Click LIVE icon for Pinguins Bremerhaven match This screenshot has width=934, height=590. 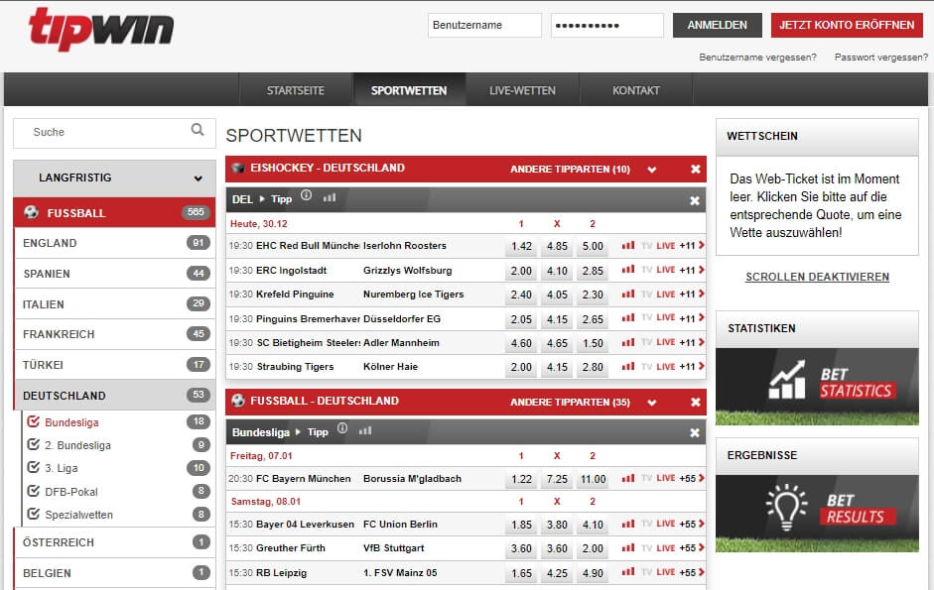click(x=665, y=318)
